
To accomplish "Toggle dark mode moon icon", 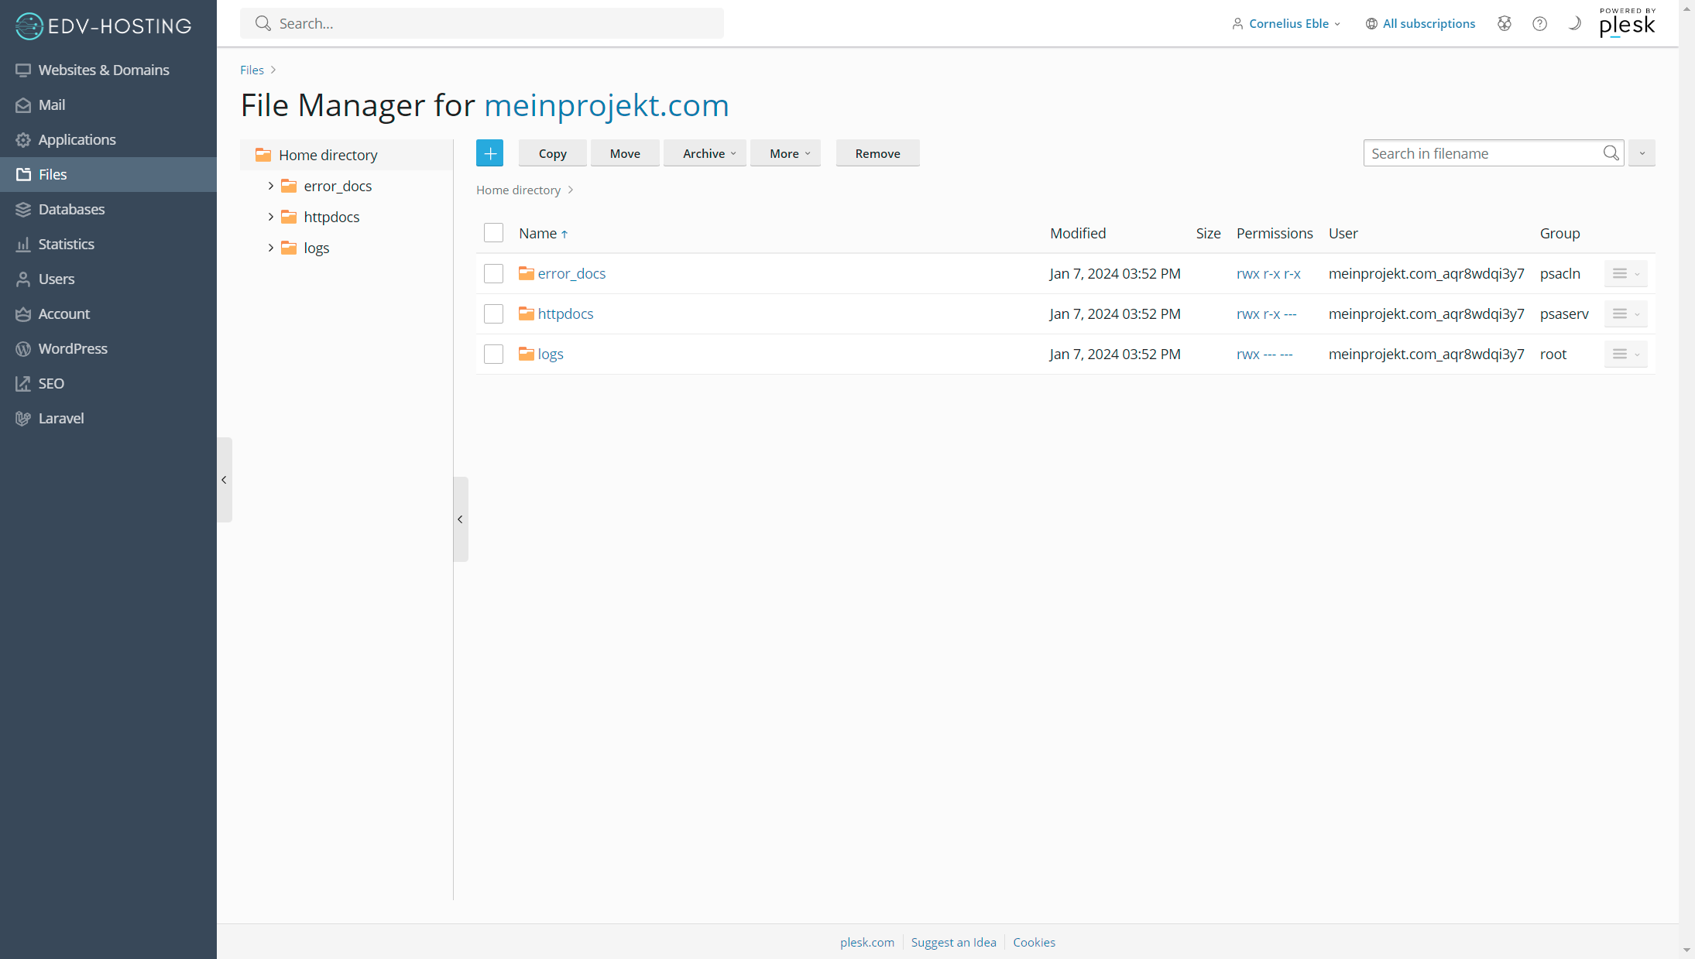I will [1574, 23].
